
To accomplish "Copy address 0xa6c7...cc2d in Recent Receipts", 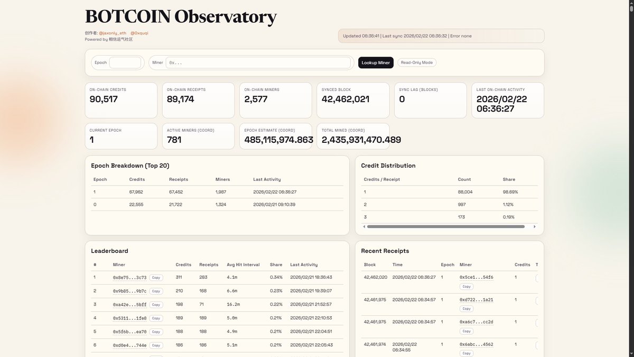I will tap(466, 331).
